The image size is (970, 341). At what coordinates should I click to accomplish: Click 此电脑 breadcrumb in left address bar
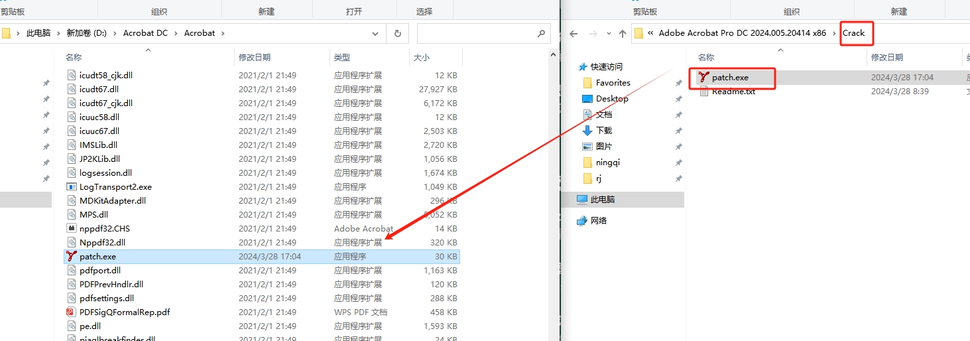click(38, 33)
